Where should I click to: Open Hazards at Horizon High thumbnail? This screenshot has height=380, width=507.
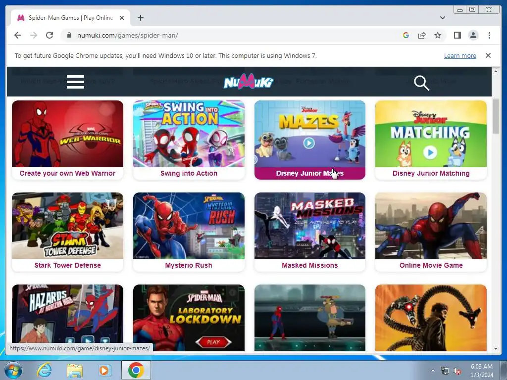[67, 313]
